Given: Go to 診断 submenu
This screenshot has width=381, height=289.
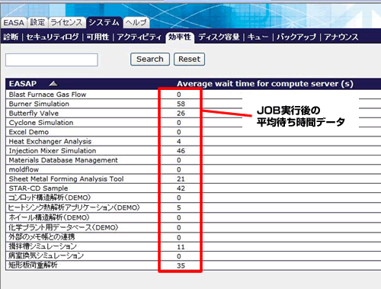Looking at the screenshot, I should coord(11,37).
